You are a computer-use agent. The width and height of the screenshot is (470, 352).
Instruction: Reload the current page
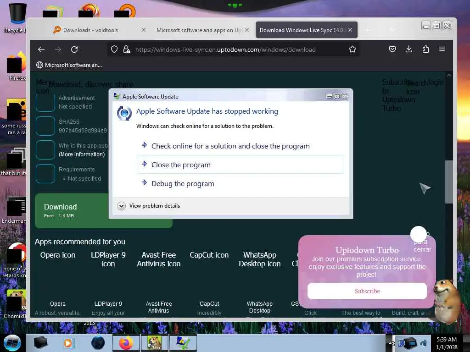[x=74, y=49]
